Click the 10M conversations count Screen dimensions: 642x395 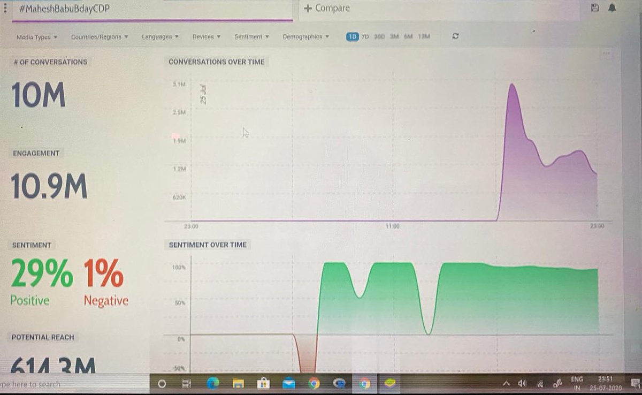pos(39,96)
